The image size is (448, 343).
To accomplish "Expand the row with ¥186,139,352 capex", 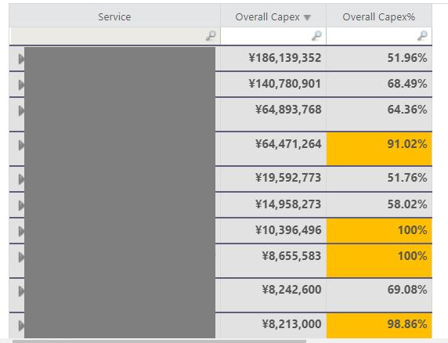I will click(21, 59).
